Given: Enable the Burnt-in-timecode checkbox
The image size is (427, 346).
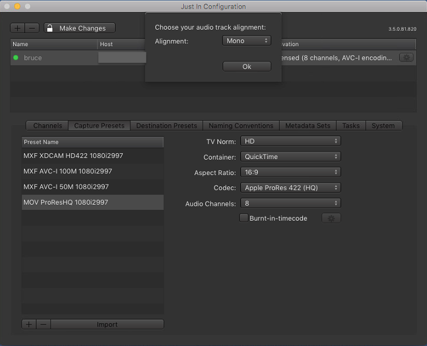Looking at the screenshot, I should coord(244,218).
